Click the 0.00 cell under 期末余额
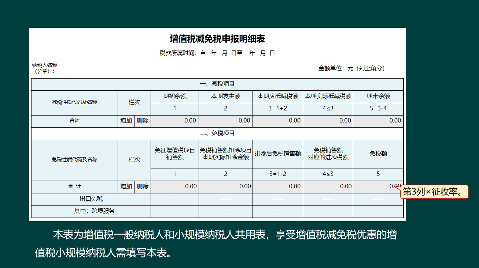 tap(378, 121)
